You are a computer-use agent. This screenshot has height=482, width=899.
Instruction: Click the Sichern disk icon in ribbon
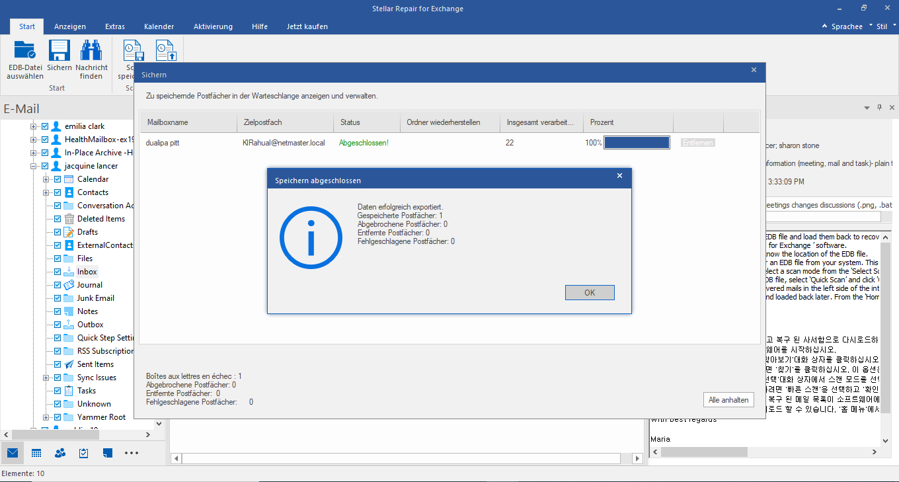pos(59,52)
